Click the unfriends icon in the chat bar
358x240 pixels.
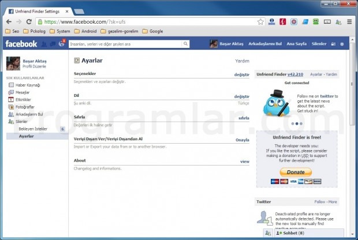point(268,233)
